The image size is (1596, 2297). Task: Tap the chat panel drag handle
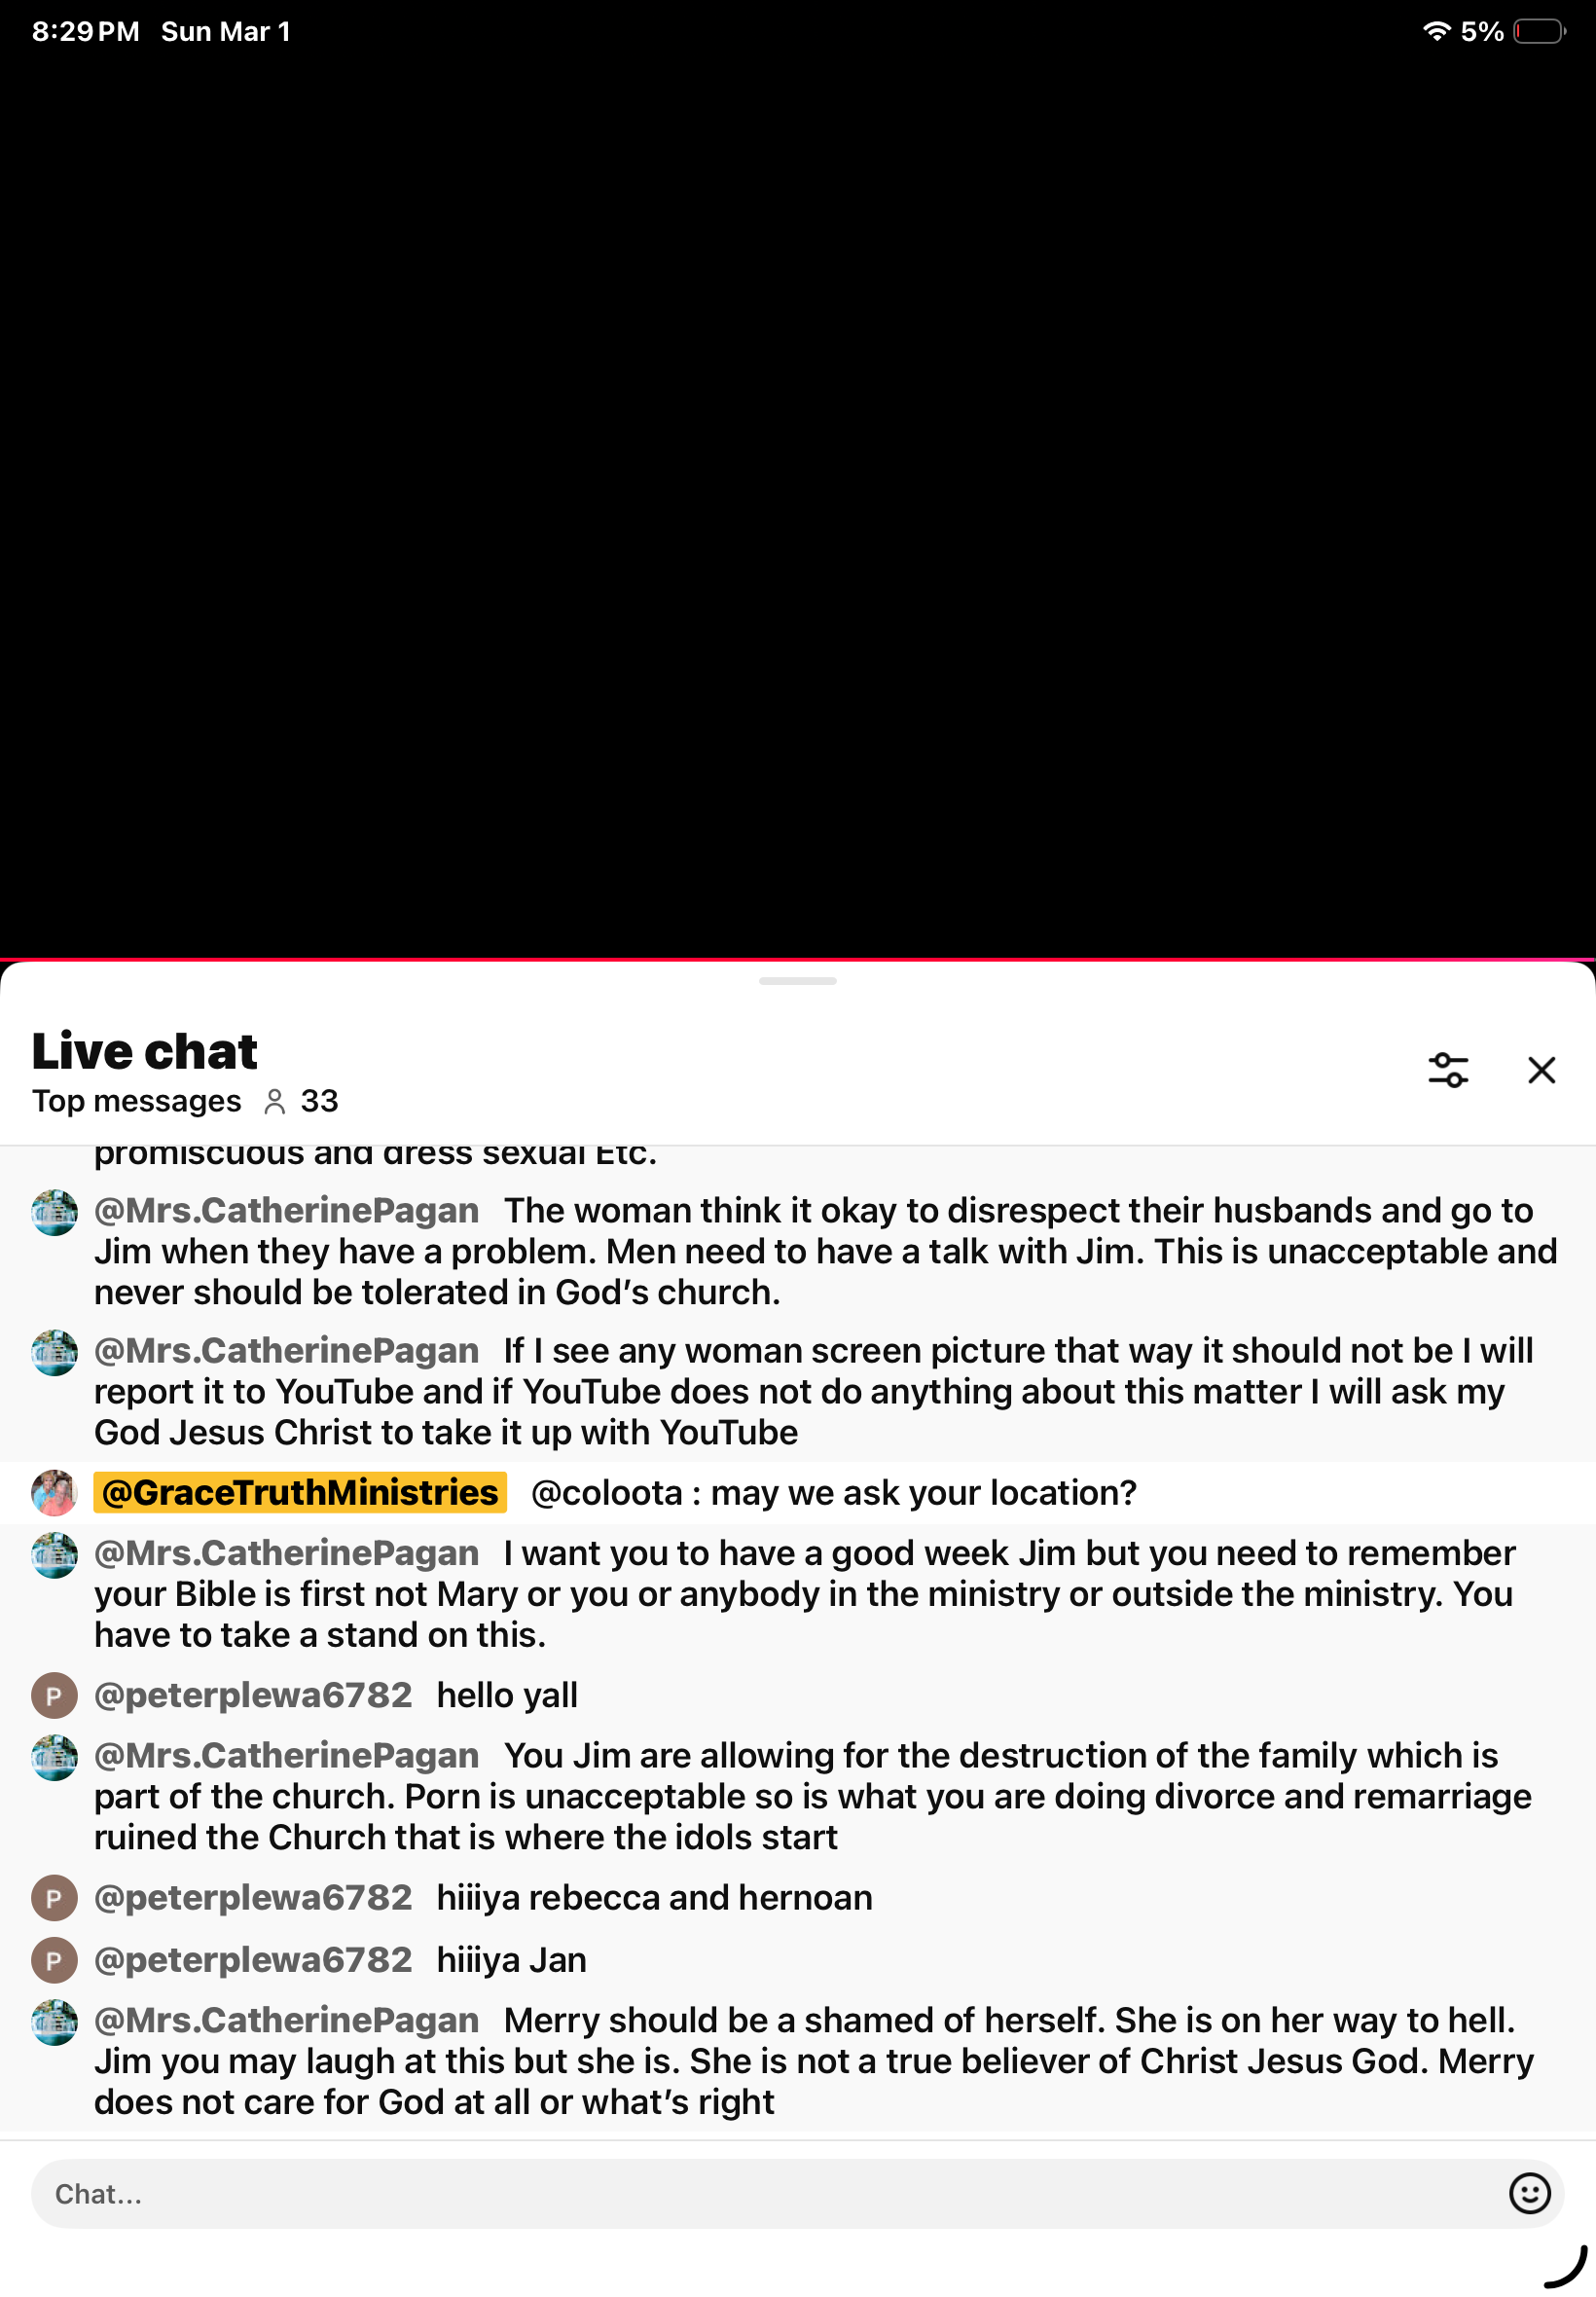click(x=797, y=981)
